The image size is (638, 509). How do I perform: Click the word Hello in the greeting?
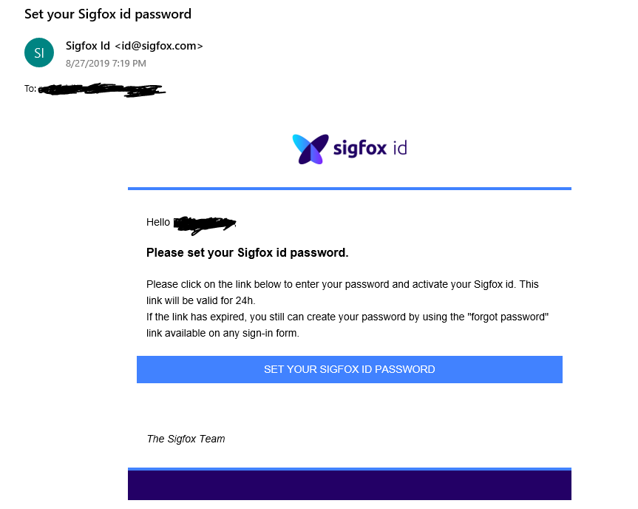[158, 222]
